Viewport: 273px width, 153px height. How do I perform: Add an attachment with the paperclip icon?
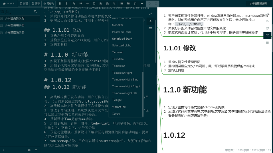pos(114,3)
